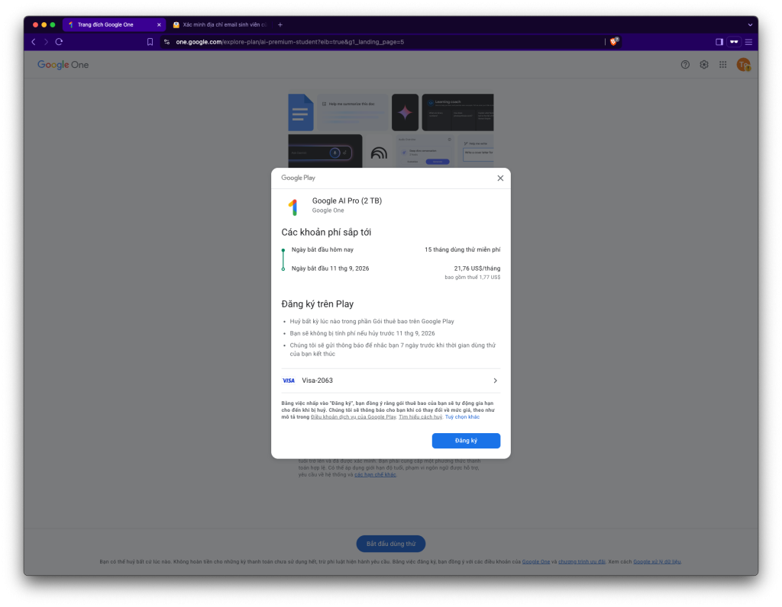The image size is (782, 607).
Task: Click the rainbow arc icon thumbnail
Action: tap(379, 153)
